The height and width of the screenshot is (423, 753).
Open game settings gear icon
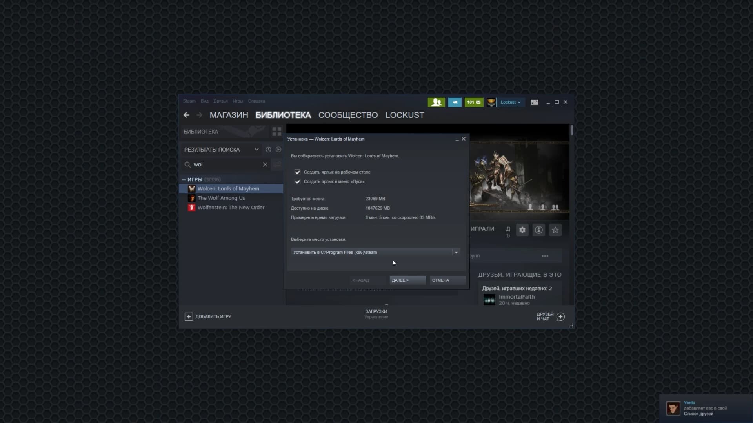pos(522,230)
